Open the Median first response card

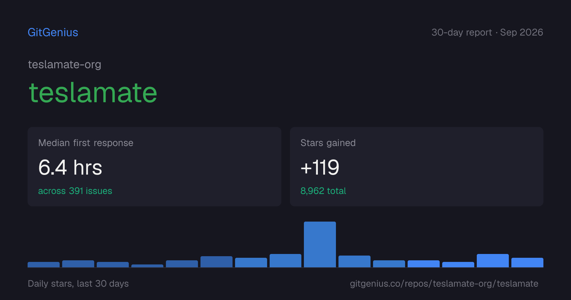[154, 167]
